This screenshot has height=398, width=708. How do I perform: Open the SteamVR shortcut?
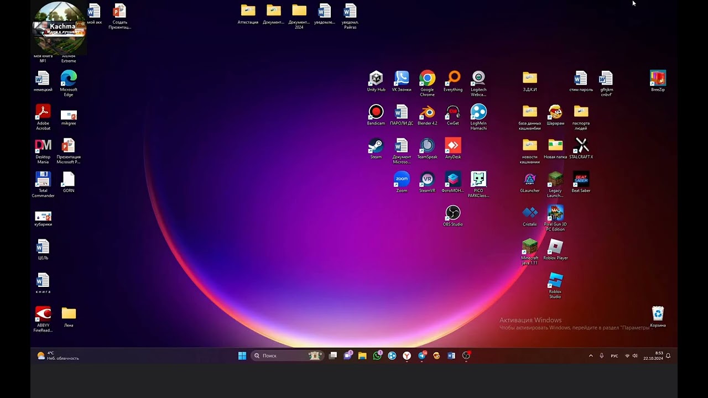coord(427,182)
